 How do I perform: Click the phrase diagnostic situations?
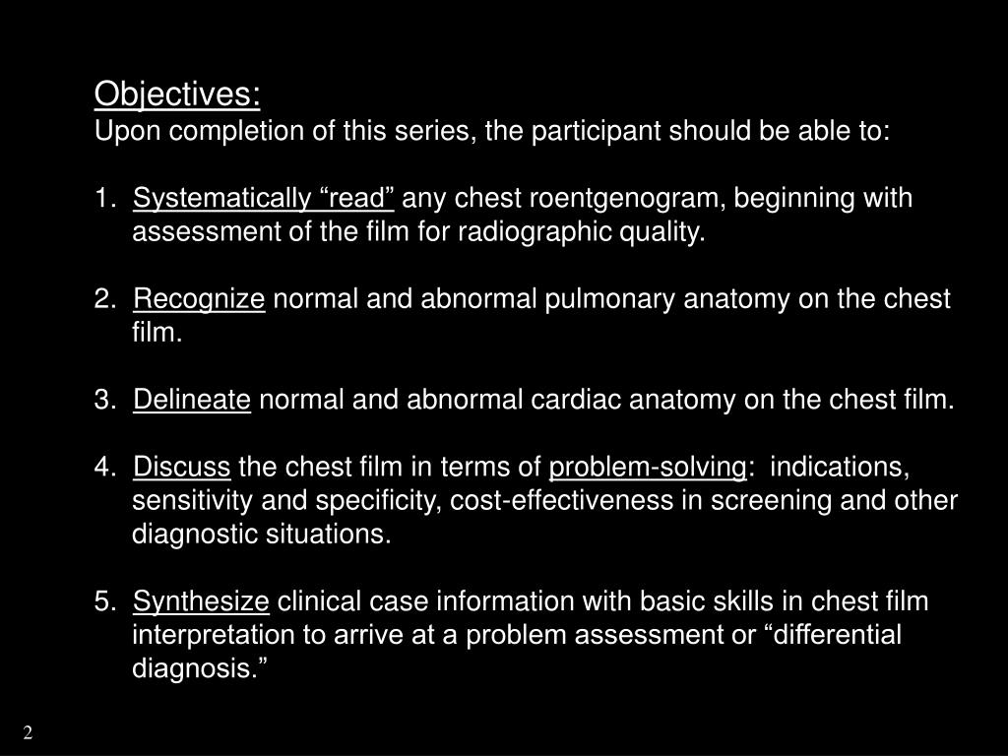(261, 535)
